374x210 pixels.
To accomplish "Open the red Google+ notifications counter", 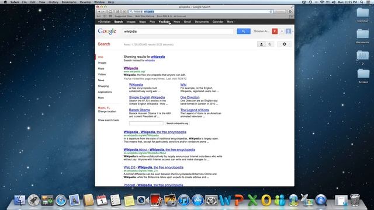I will click(275, 31).
